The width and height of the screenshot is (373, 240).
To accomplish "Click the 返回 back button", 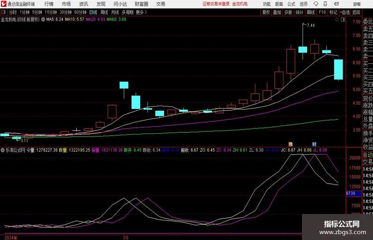I will click(356, 12).
